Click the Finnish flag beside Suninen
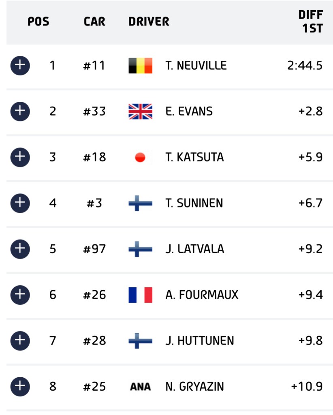 [x=141, y=203]
